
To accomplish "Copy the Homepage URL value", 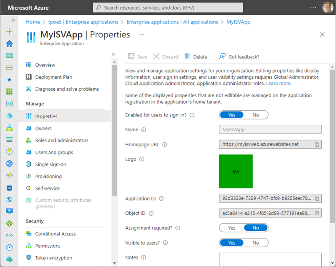I will coord(317,144).
